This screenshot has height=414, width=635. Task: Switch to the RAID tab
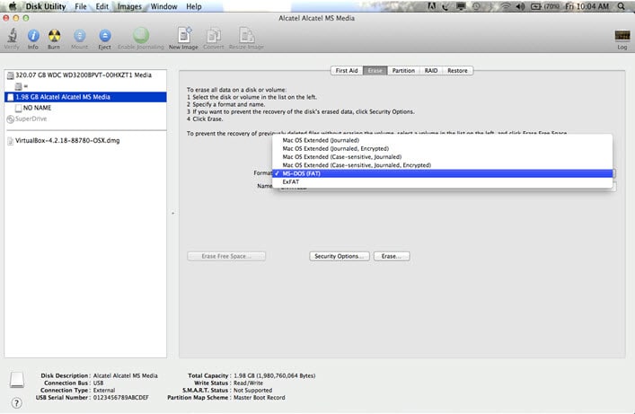[x=431, y=70]
